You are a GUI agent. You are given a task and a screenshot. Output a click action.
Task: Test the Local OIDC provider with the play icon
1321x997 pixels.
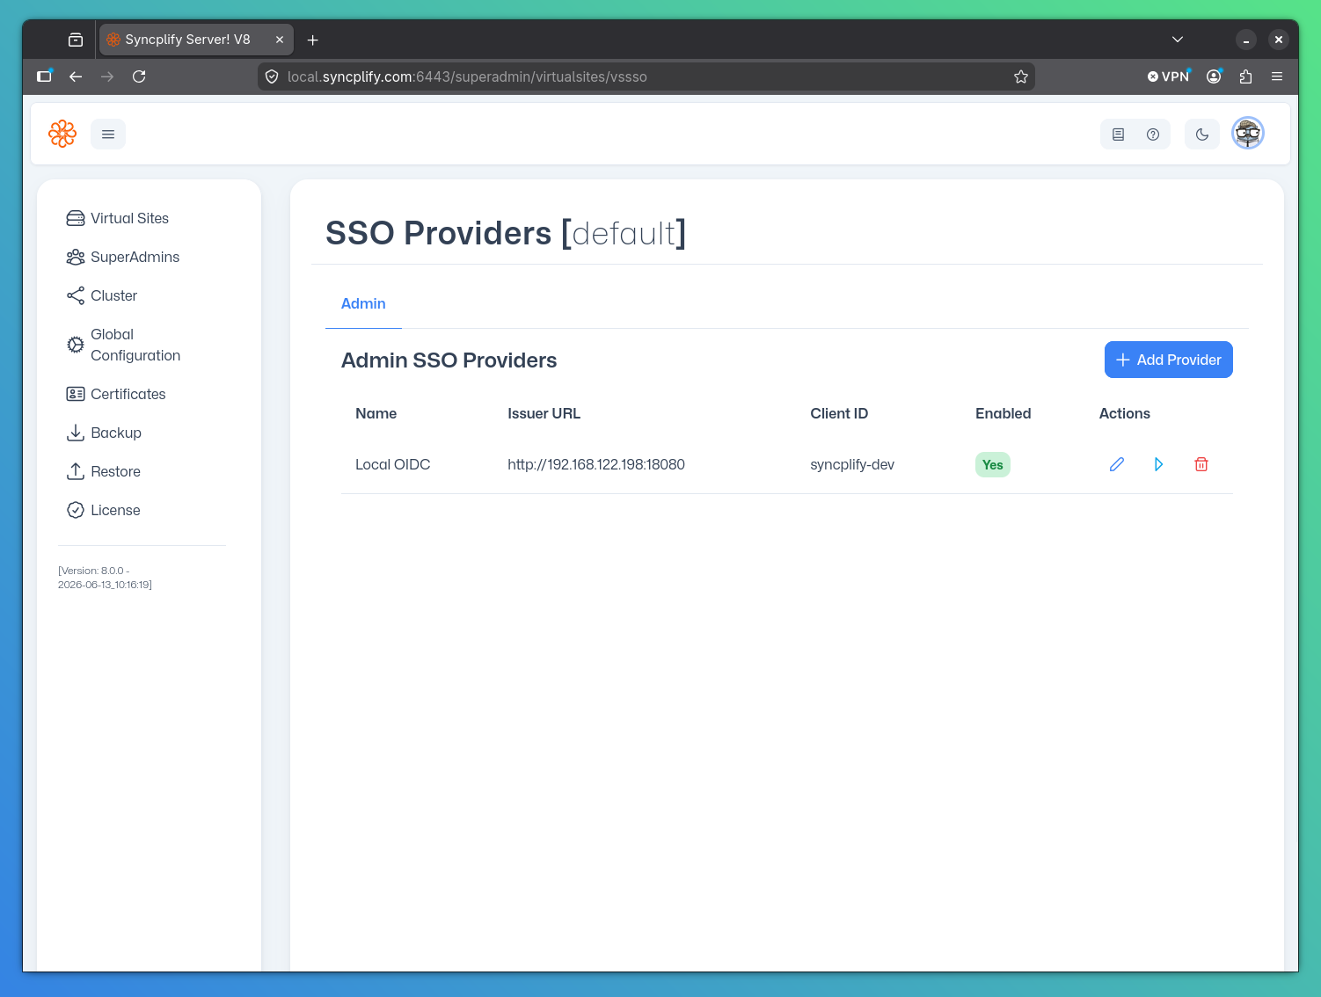point(1159,464)
